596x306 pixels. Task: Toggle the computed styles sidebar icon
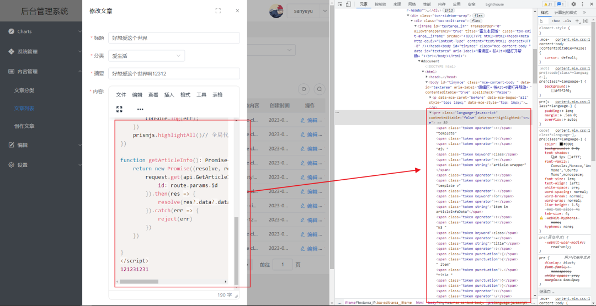[586, 20]
